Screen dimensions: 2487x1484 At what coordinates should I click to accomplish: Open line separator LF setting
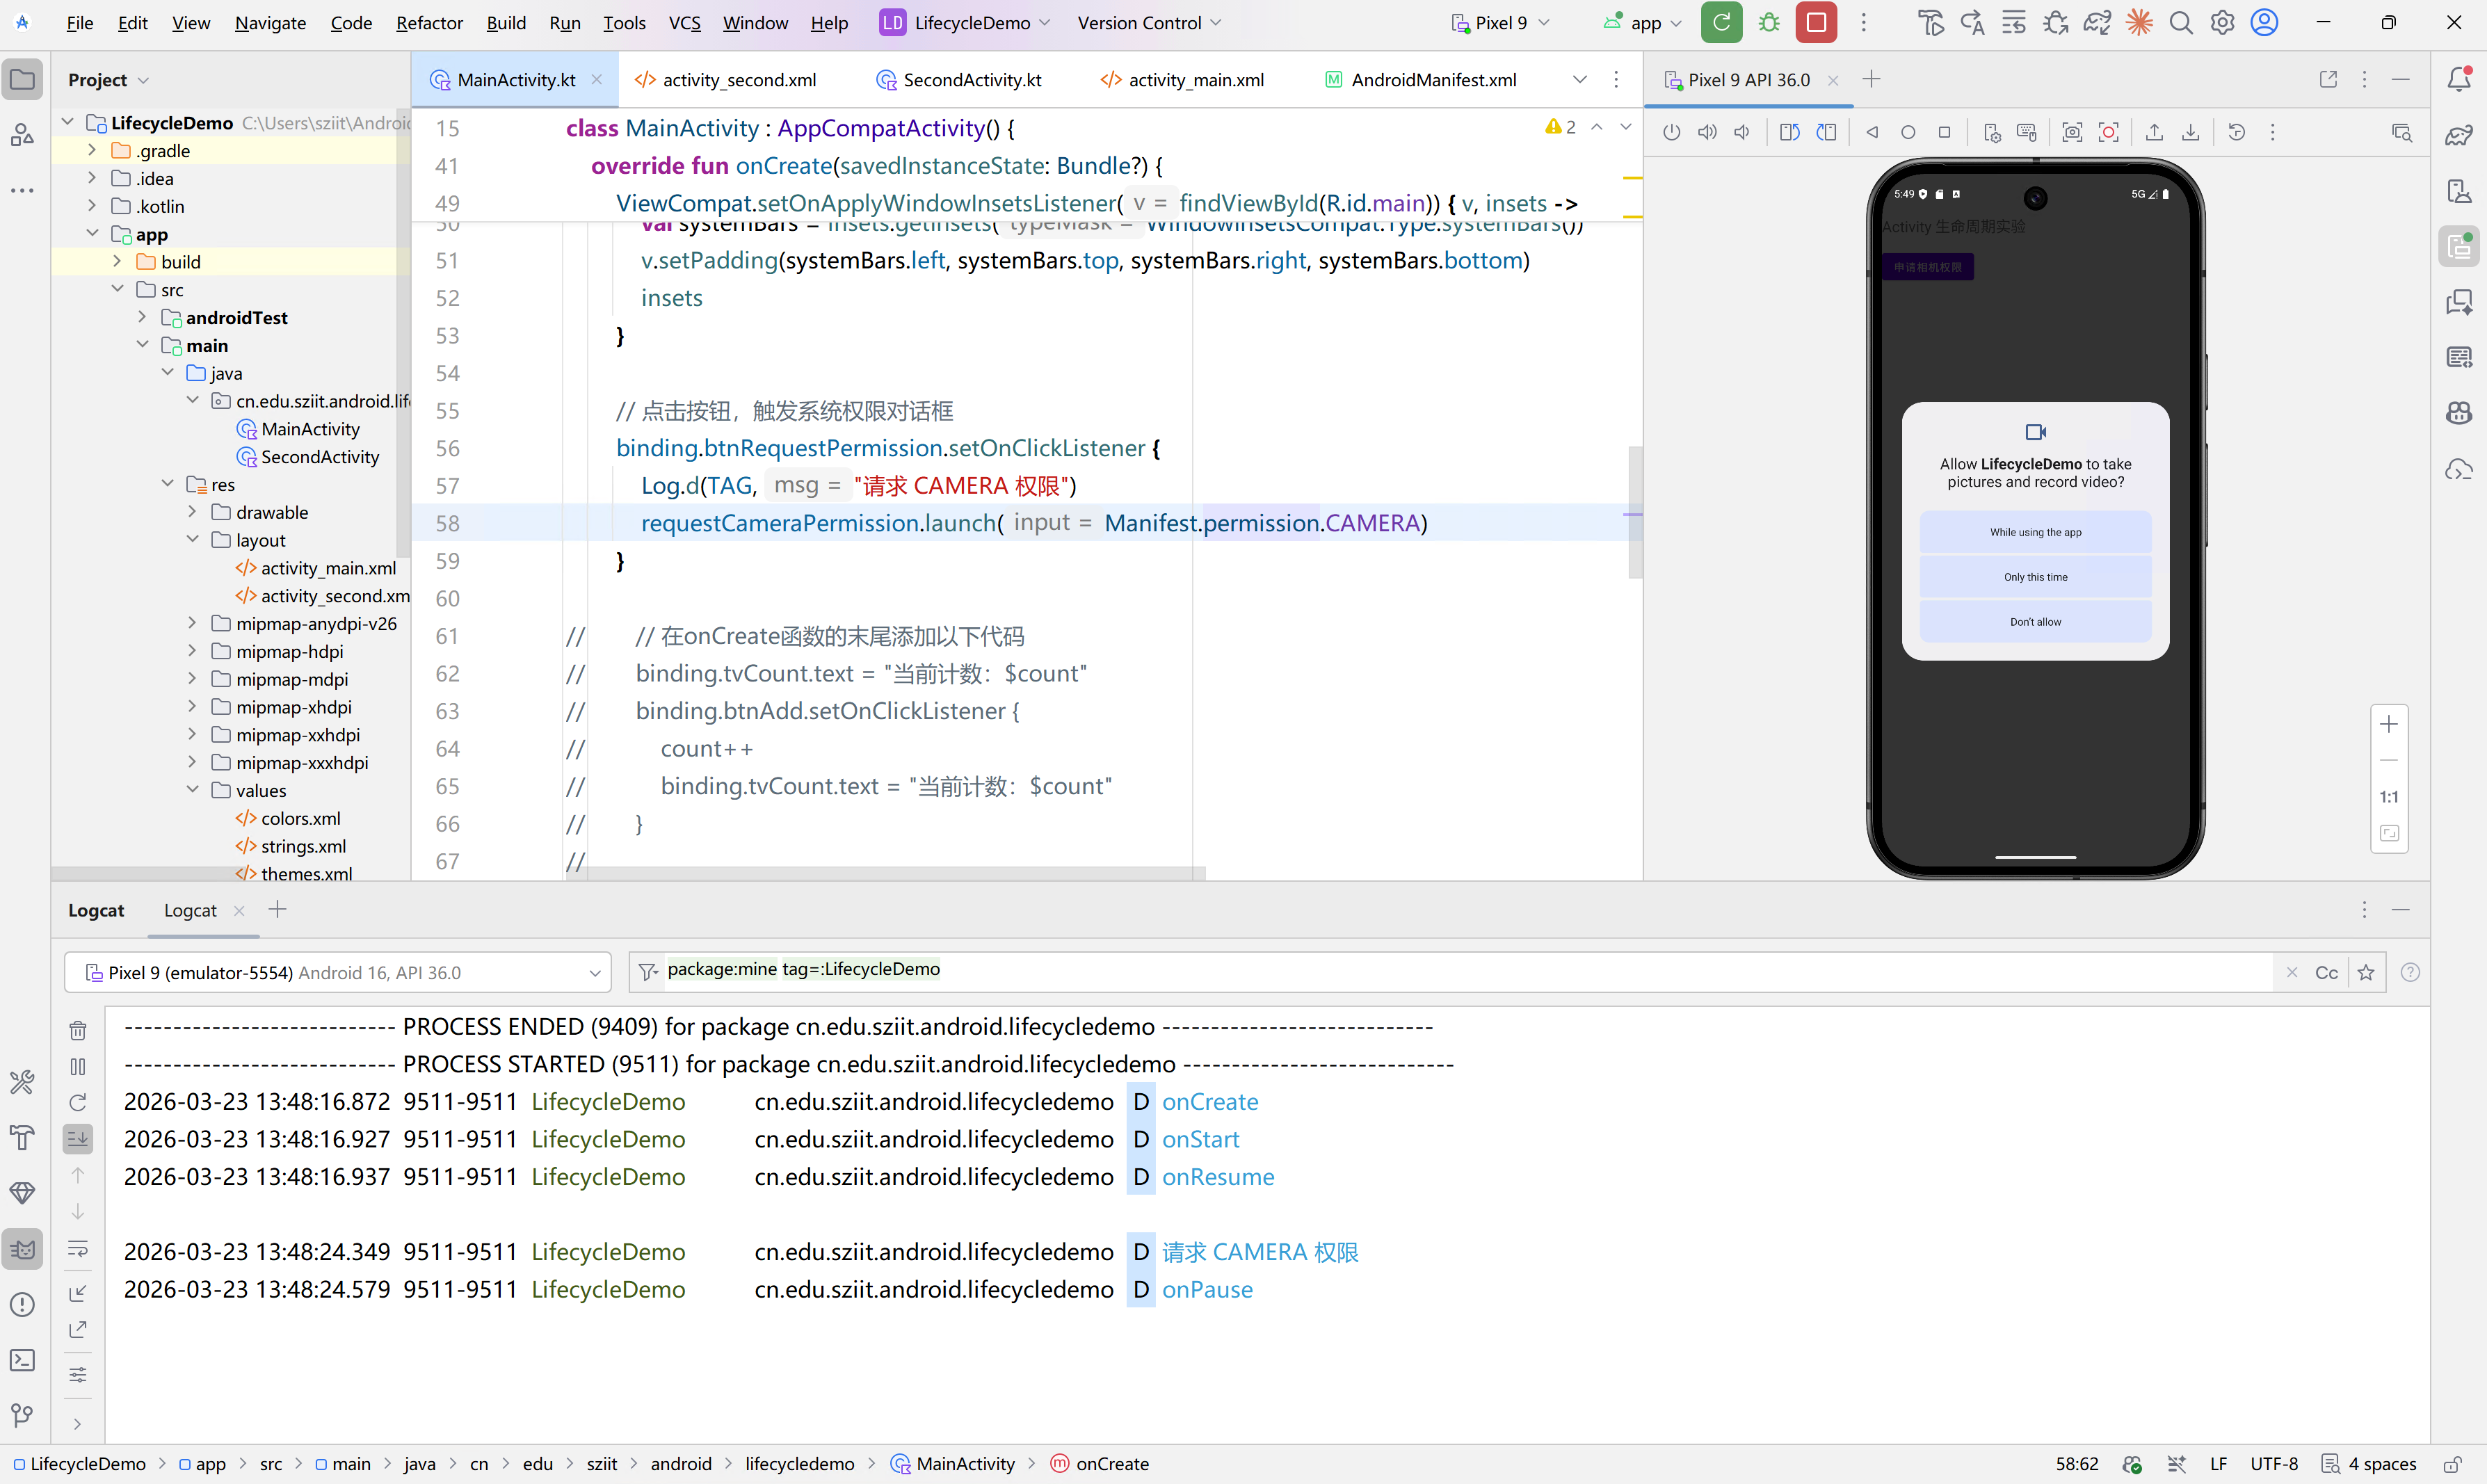(x=2218, y=1464)
